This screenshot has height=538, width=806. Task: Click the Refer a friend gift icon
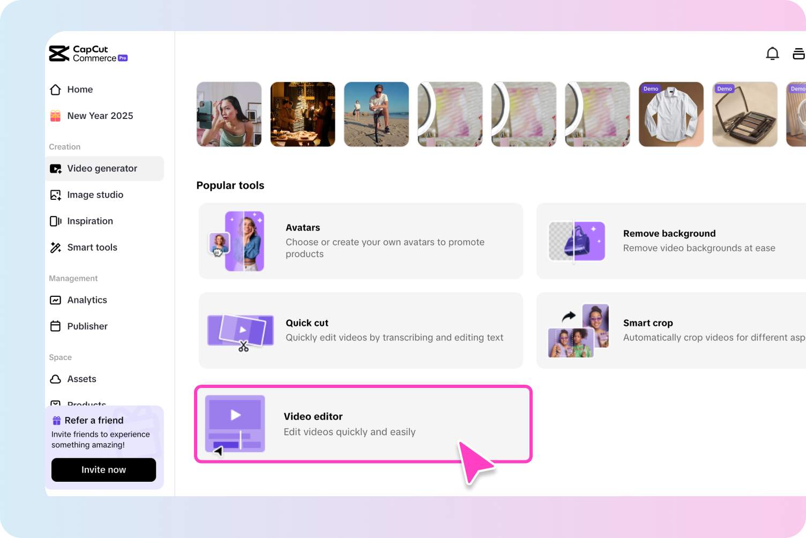pos(56,421)
